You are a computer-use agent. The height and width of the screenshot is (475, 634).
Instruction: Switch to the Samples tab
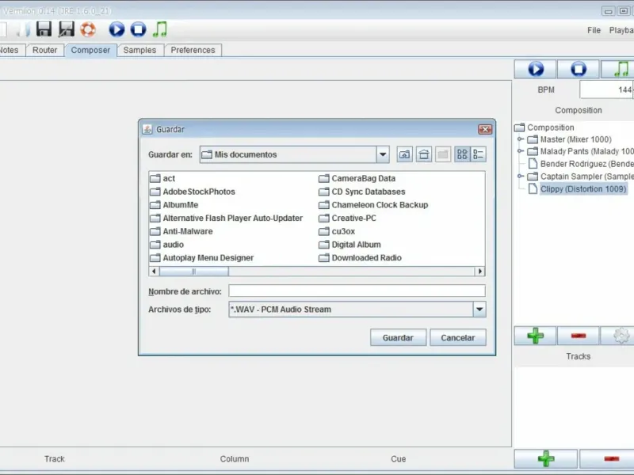pos(139,50)
